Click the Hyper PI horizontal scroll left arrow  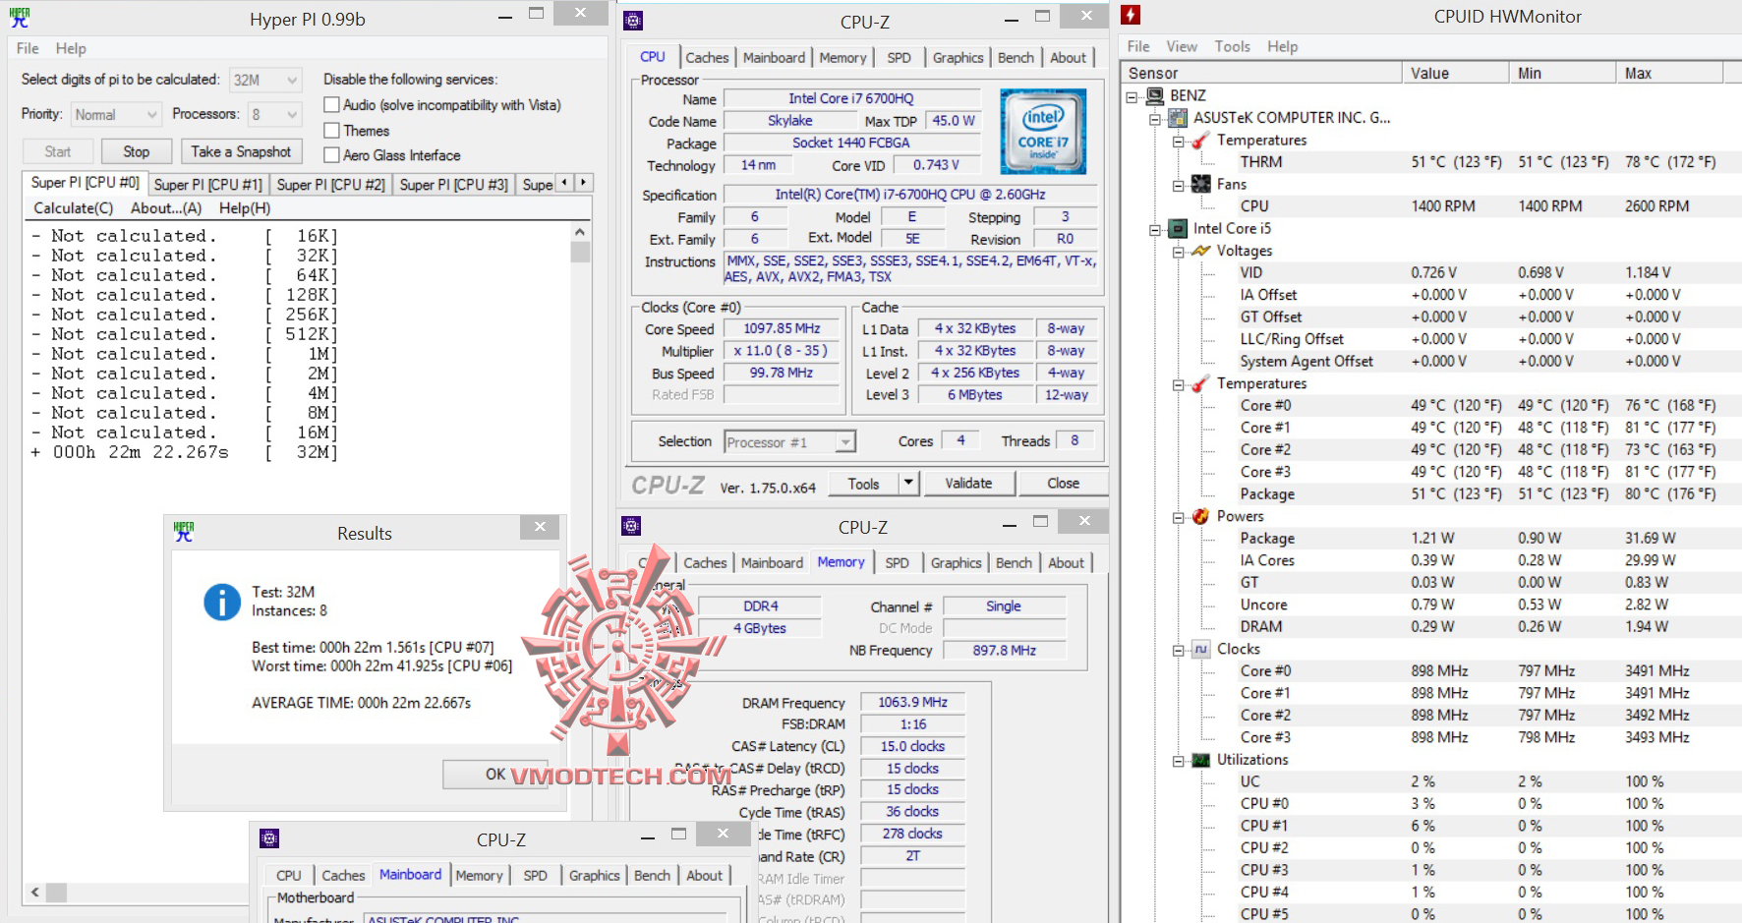pyautogui.click(x=35, y=893)
